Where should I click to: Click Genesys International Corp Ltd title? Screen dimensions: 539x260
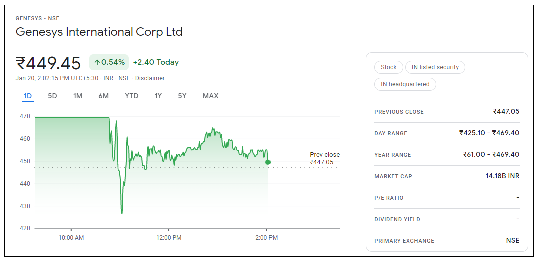coord(99,32)
